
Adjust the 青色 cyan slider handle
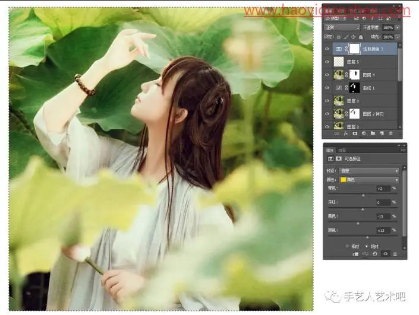pos(363,196)
